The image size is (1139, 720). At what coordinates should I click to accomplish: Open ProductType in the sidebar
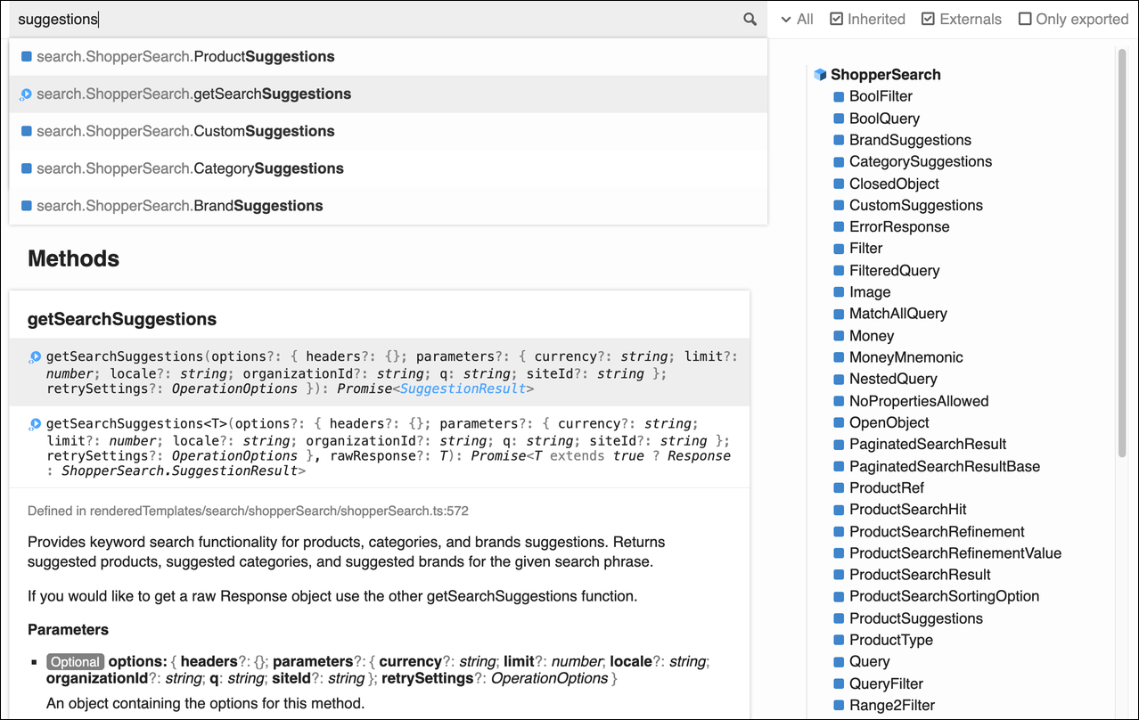pos(891,640)
